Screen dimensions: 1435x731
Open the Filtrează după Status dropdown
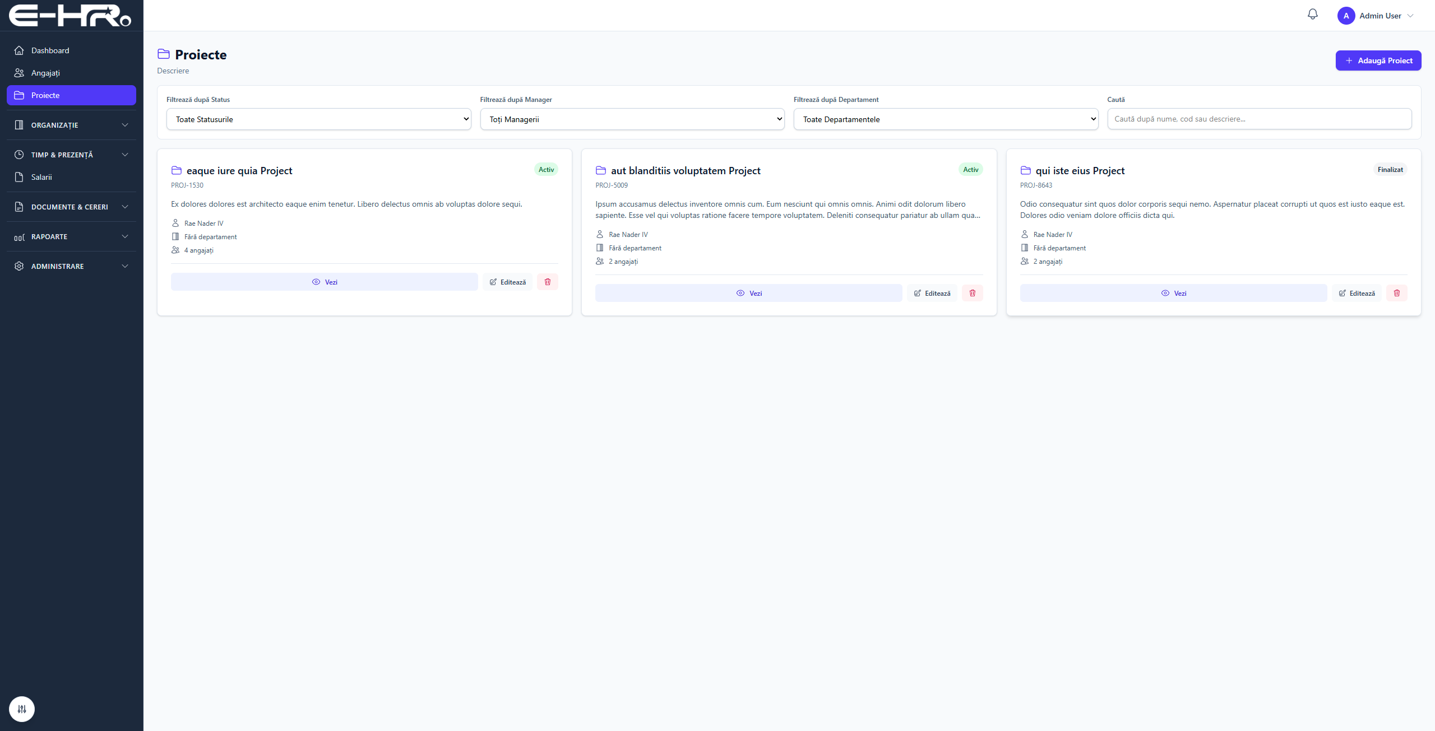point(318,119)
